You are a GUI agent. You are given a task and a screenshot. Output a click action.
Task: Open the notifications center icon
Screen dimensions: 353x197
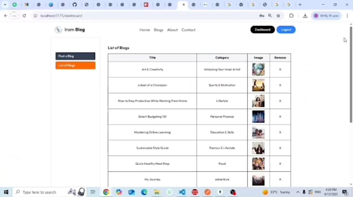(x=345, y=192)
